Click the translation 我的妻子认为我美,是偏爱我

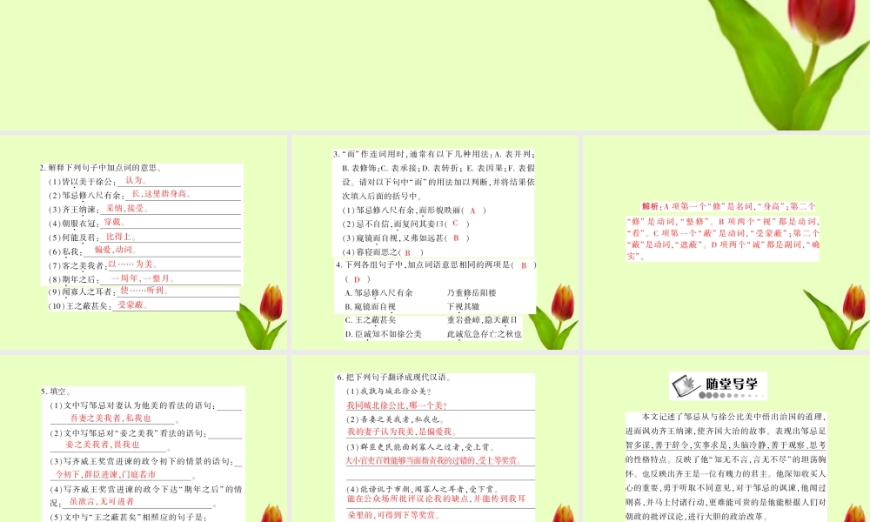point(402,432)
